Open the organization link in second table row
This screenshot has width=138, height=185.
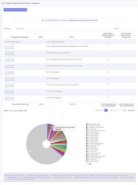[x=10, y=47]
